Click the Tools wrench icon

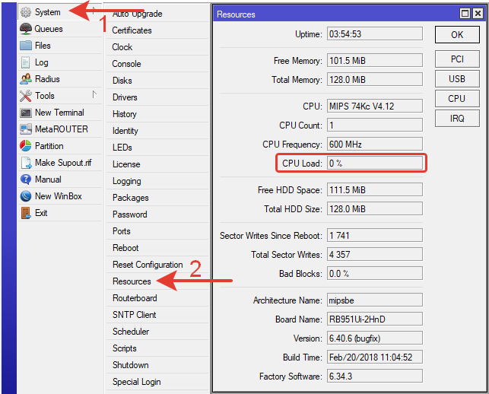pos(26,96)
